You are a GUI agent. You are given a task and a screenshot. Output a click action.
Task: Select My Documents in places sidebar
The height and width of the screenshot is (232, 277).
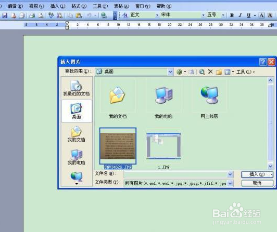(x=77, y=134)
